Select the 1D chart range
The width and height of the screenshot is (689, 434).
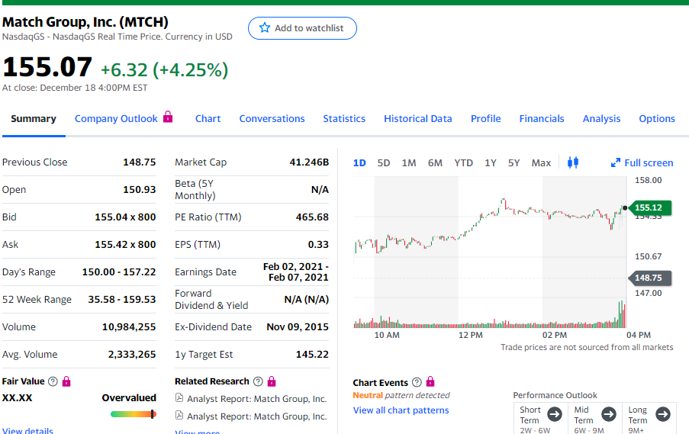pos(359,162)
